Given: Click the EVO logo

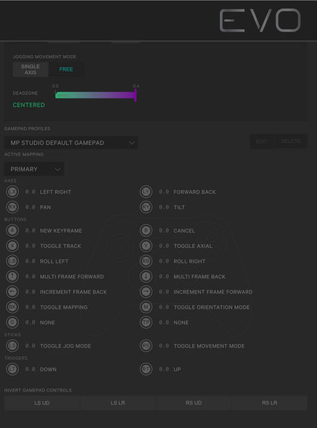Looking at the screenshot, I should 260,21.
